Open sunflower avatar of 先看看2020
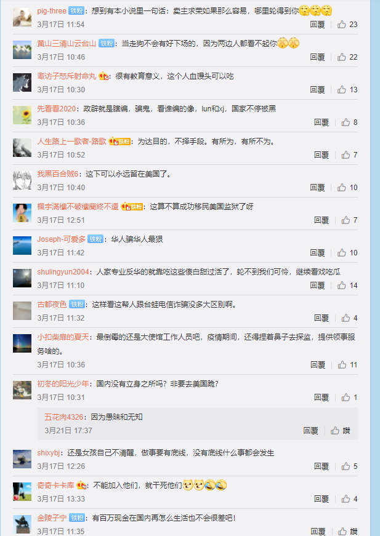The width and height of the screenshot is (380, 536). pyautogui.click(x=22, y=115)
